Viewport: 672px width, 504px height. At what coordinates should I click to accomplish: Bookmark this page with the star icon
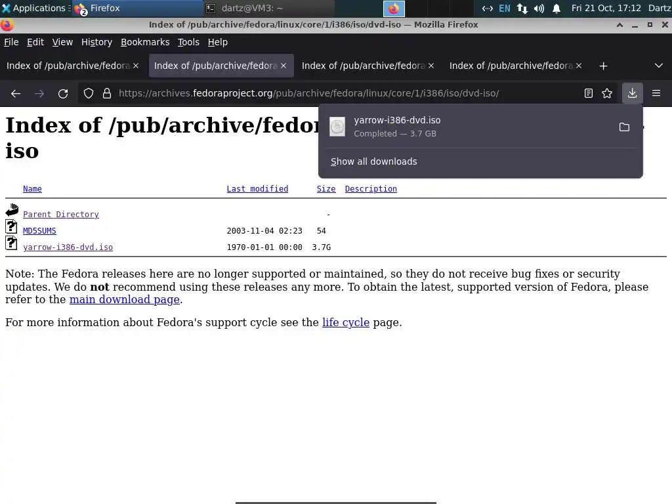pos(607,93)
